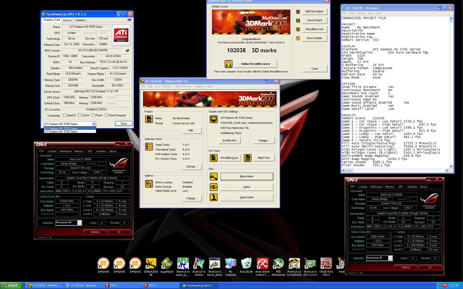This screenshot has height=289, width=463.
Task: Open the 3DMark06 desktop shortcut
Action: click(x=103, y=263)
